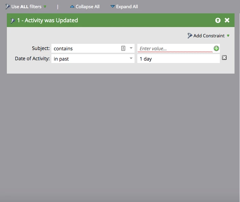
Task: Click the filter funnel icon beside Use ALL filters
Action: [8, 7]
